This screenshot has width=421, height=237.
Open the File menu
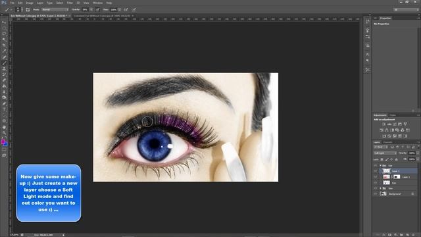(12, 3)
